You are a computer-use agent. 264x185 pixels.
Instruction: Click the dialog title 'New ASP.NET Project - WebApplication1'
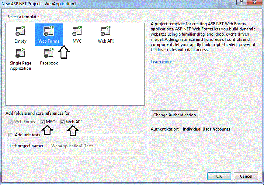coord(39,4)
